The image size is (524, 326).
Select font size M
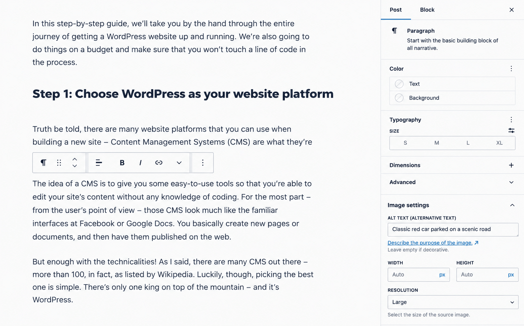coord(437,143)
